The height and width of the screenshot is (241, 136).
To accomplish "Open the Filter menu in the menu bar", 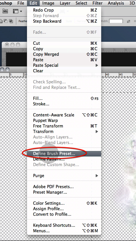I will coord(97,3).
